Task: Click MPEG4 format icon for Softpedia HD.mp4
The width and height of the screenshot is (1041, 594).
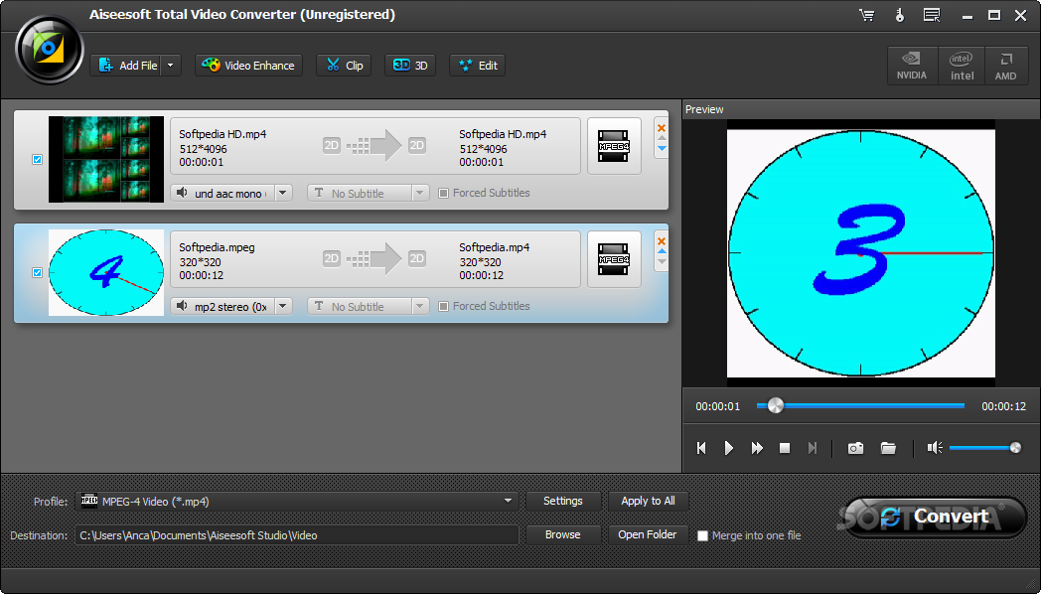Action: tap(614, 146)
